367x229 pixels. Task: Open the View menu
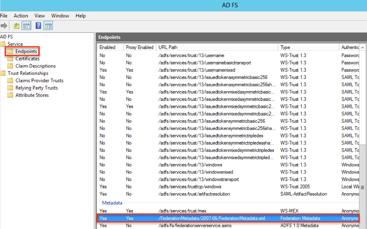40,16
